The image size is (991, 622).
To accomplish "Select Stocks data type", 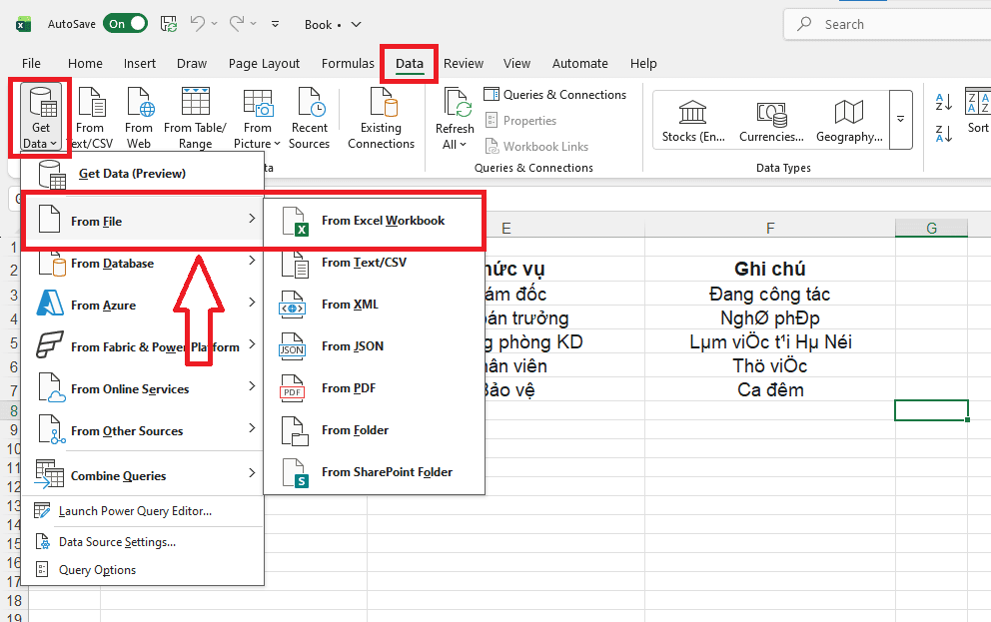I will pyautogui.click(x=692, y=120).
